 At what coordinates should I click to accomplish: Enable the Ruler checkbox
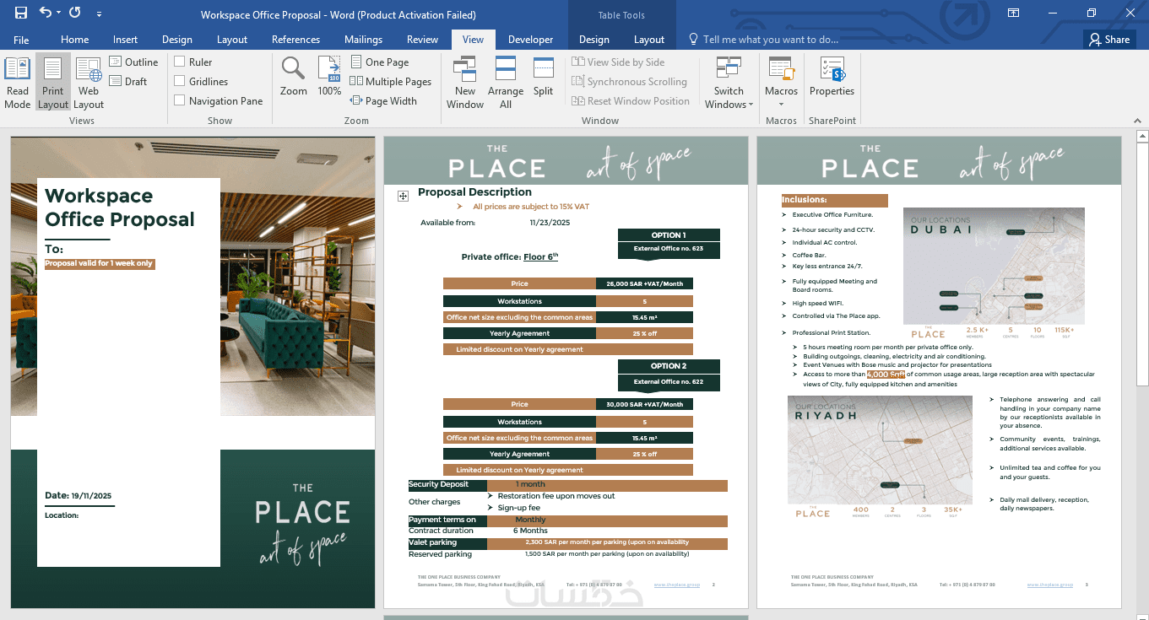(180, 62)
